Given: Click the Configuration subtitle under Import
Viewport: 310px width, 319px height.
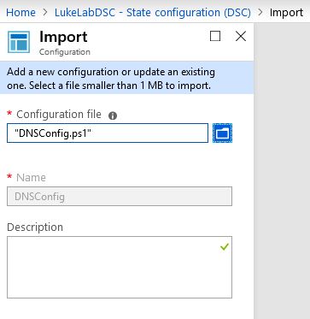Looking at the screenshot, I should tap(65, 52).
